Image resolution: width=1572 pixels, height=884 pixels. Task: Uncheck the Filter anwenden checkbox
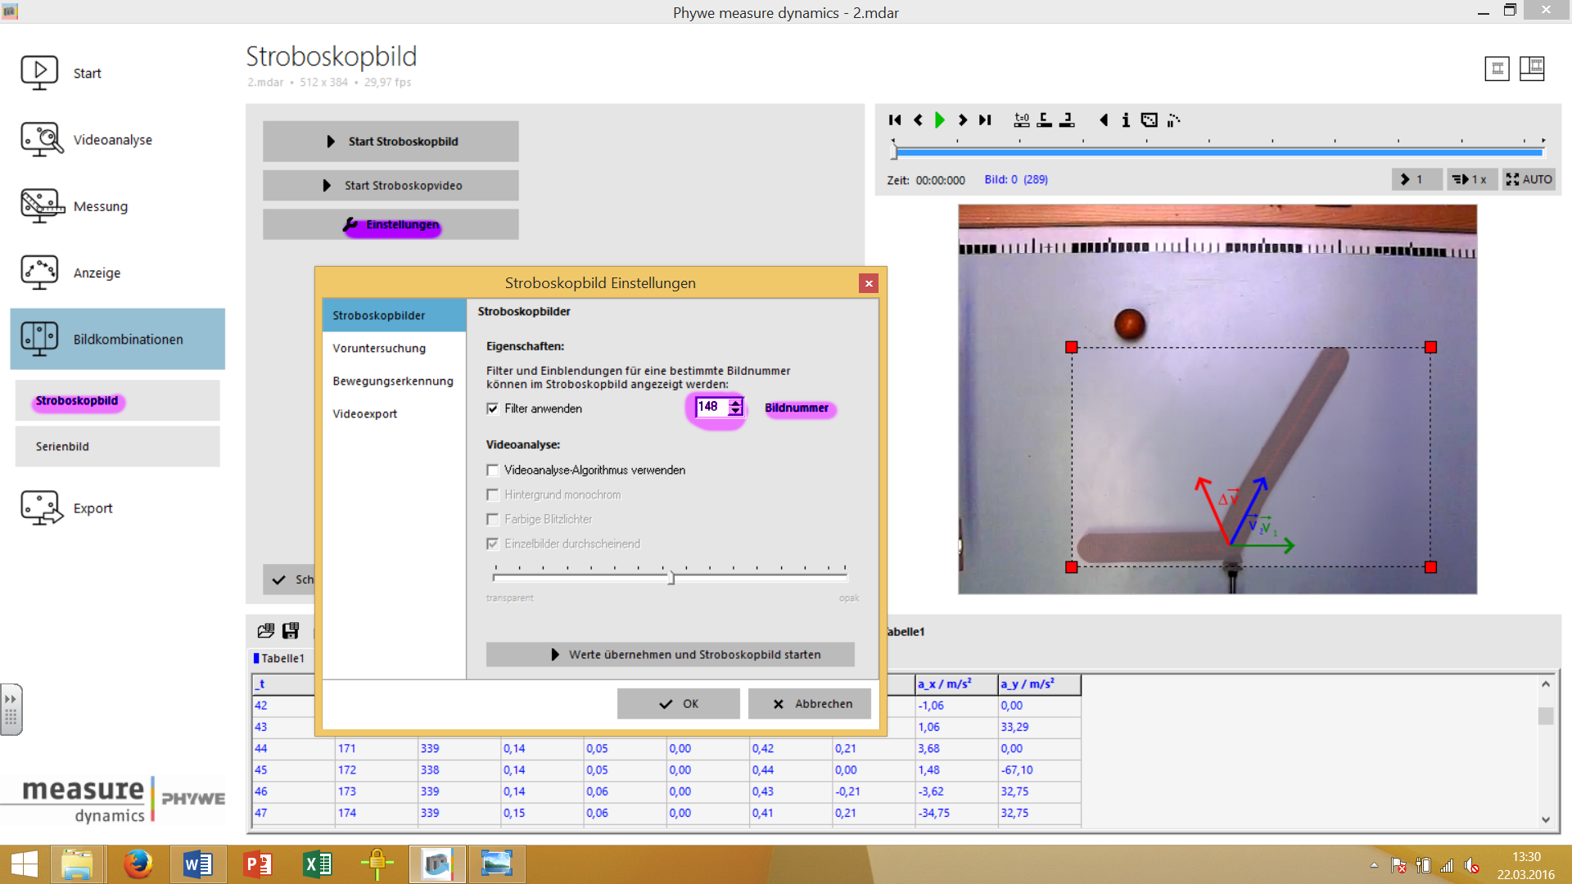click(493, 408)
